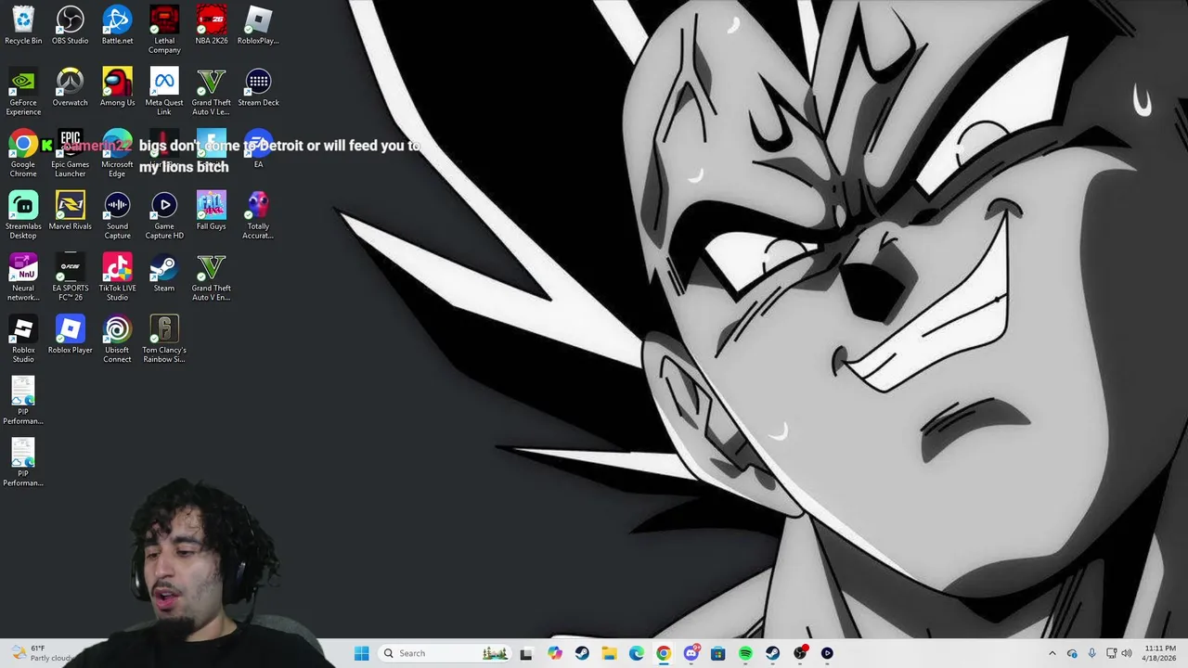This screenshot has width=1188, height=668.
Task: Select Grand Theft Auto V Le... icon
Action: point(212,92)
